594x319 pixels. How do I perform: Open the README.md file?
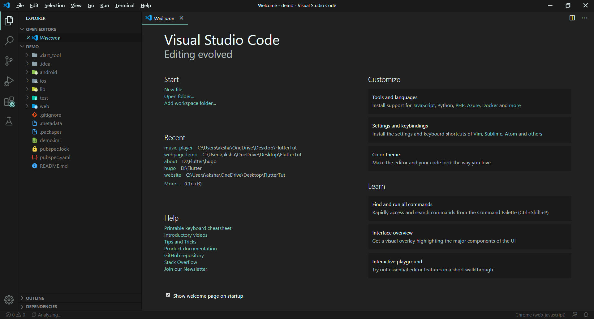[80, 166]
